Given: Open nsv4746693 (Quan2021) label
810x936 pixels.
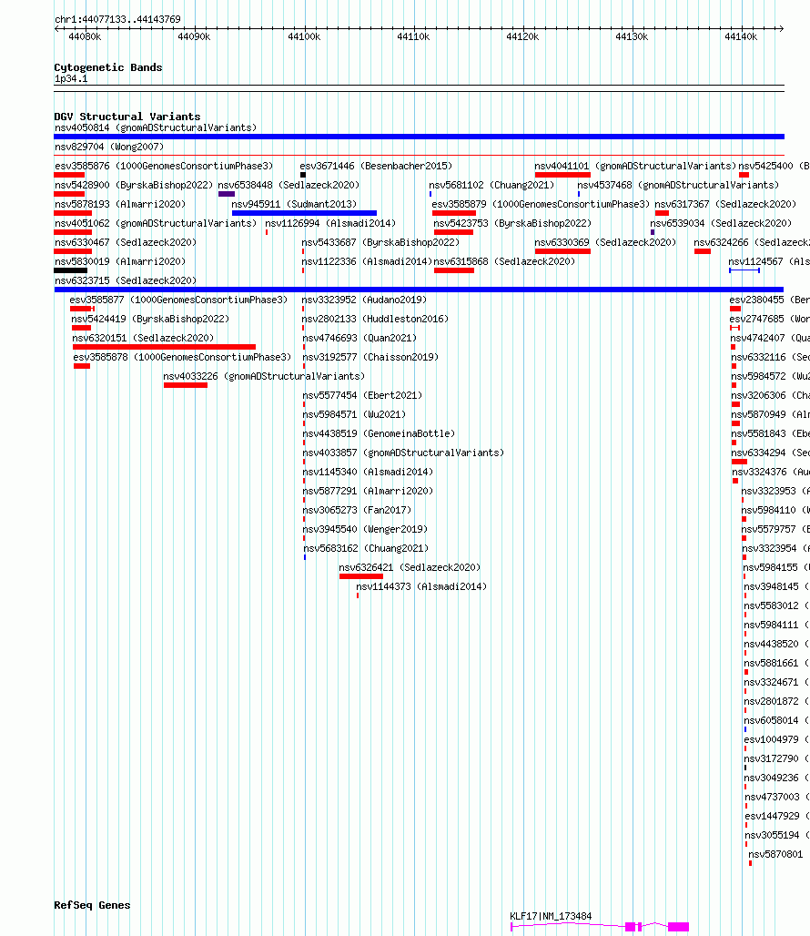Looking at the screenshot, I should click(x=359, y=338).
